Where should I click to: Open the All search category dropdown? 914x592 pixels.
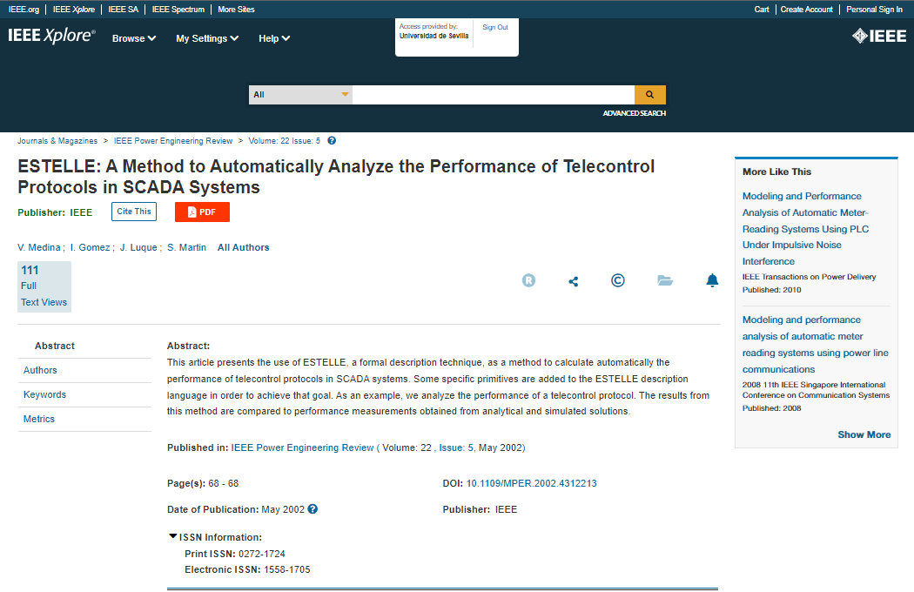[x=300, y=95]
